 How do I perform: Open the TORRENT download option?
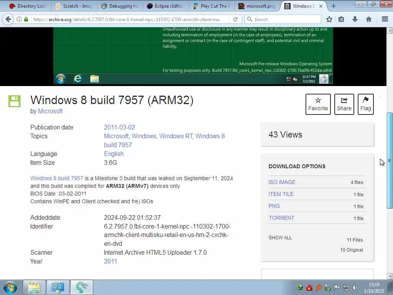(x=281, y=218)
